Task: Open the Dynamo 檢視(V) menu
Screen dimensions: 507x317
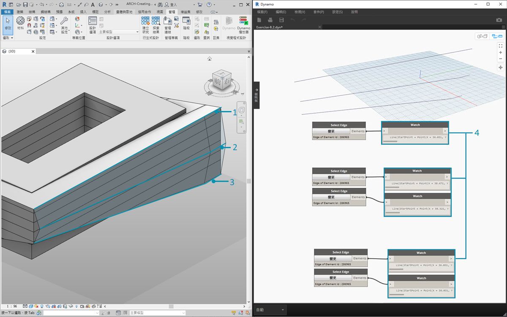Action: [300, 12]
